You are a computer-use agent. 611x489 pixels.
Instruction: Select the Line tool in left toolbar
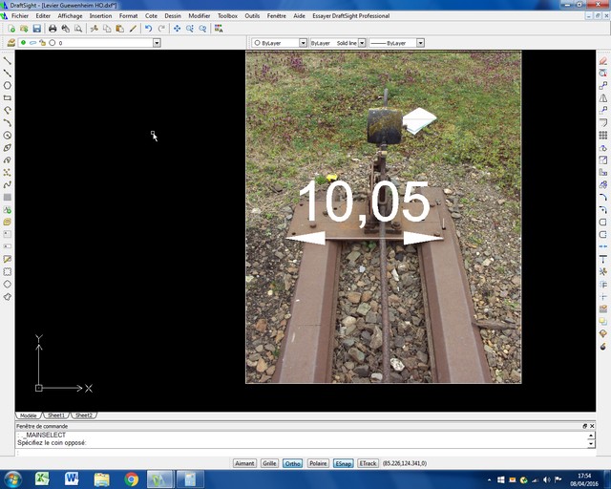[x=8, y=60]
